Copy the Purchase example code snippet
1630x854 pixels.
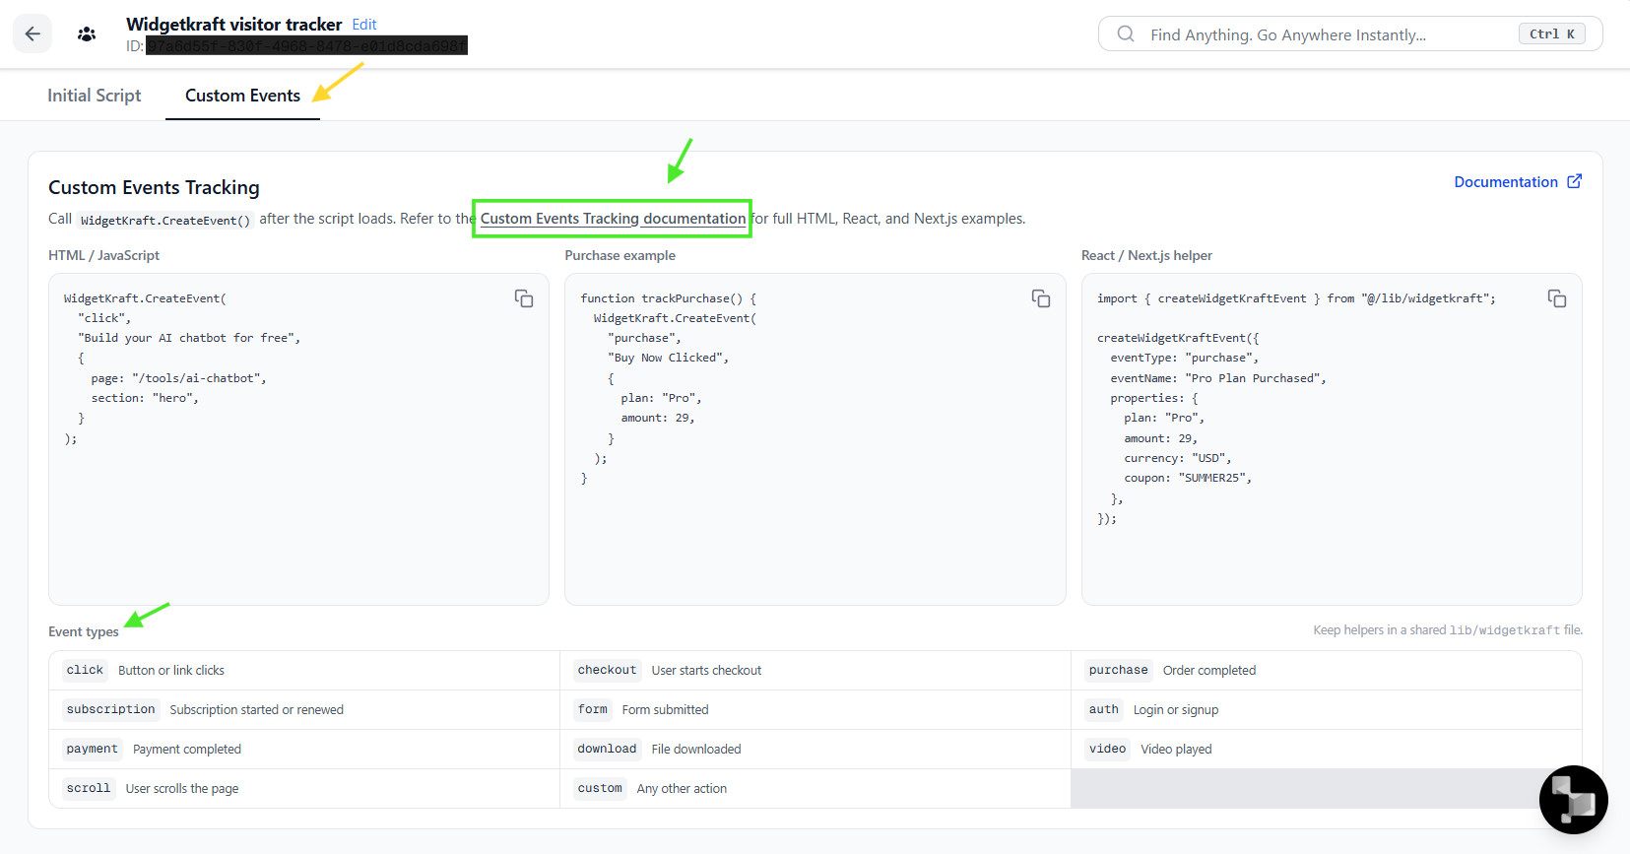[1040, 298]
